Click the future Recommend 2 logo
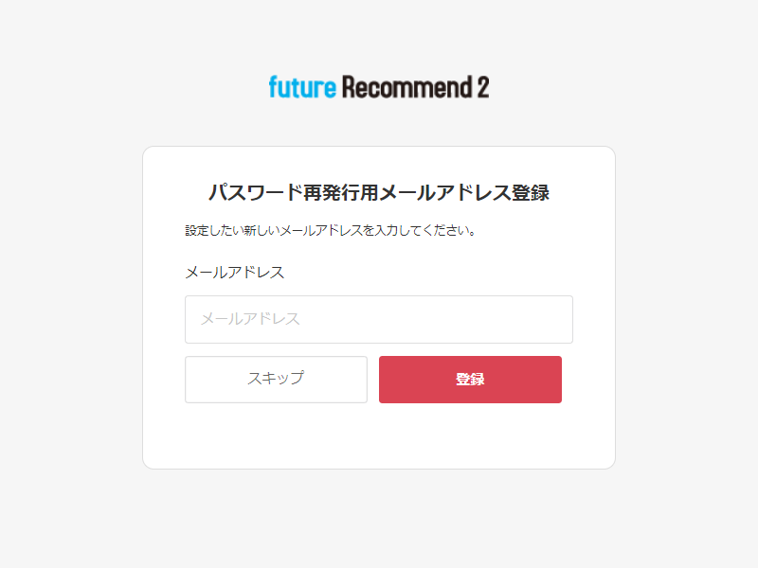Viewport: 758px width, 568px height. pyautogui.click(x=379, y=87)
